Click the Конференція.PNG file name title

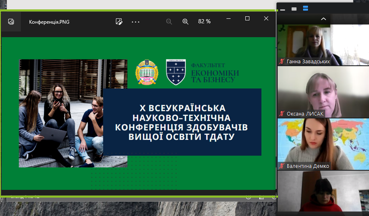(x=49, y=22)
